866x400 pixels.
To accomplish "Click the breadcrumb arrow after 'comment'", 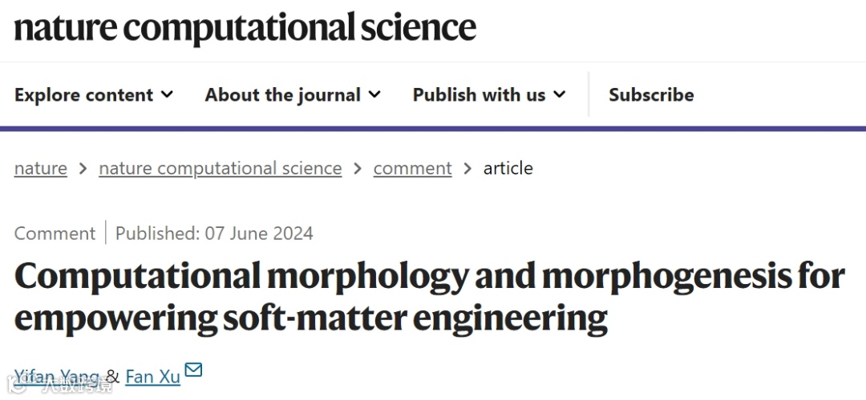I will [467, 169].
